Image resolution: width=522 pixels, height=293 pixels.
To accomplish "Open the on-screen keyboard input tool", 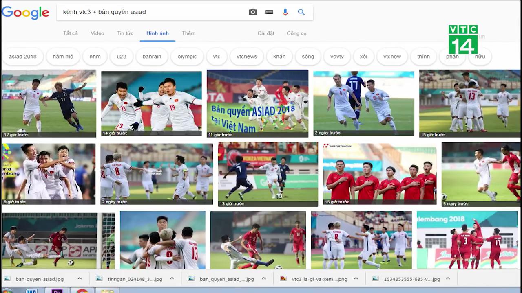I will pyautogui.click(x=269, y=12).
